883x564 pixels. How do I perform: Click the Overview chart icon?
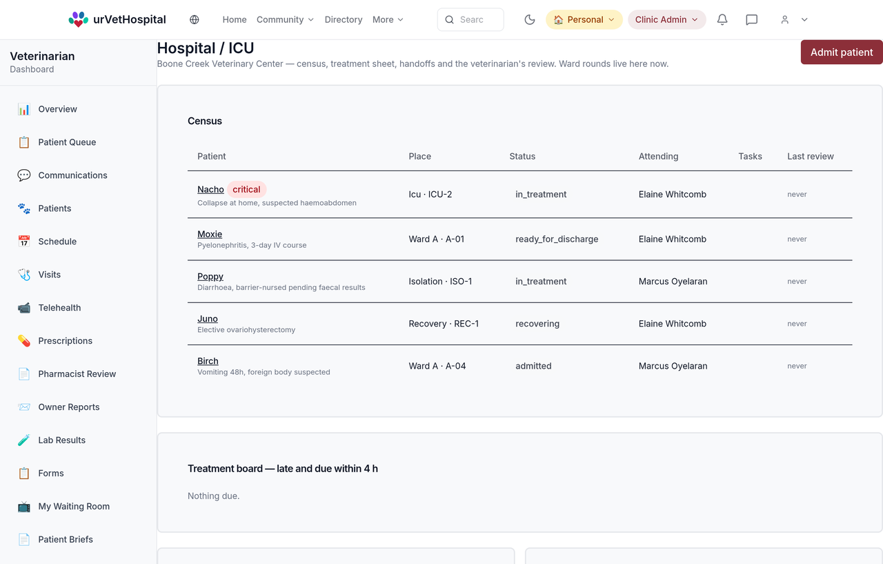(24, 109)
